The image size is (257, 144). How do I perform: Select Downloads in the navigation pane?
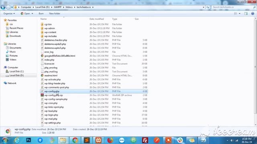pyautogui.click(x=15, y=36)
